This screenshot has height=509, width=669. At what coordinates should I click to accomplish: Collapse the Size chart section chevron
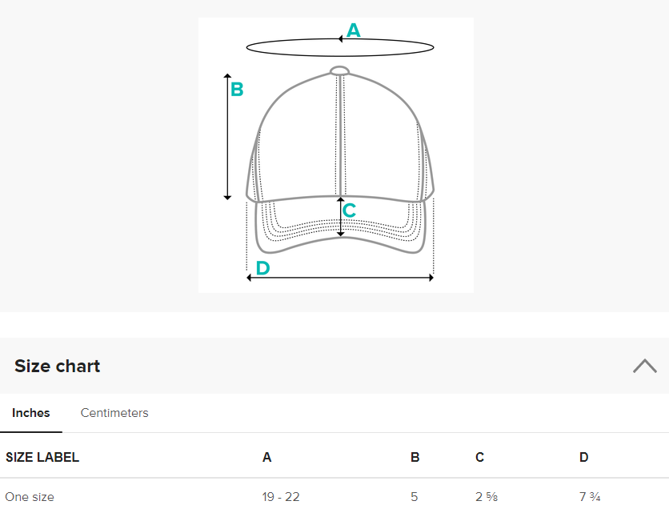click(645, 366)
